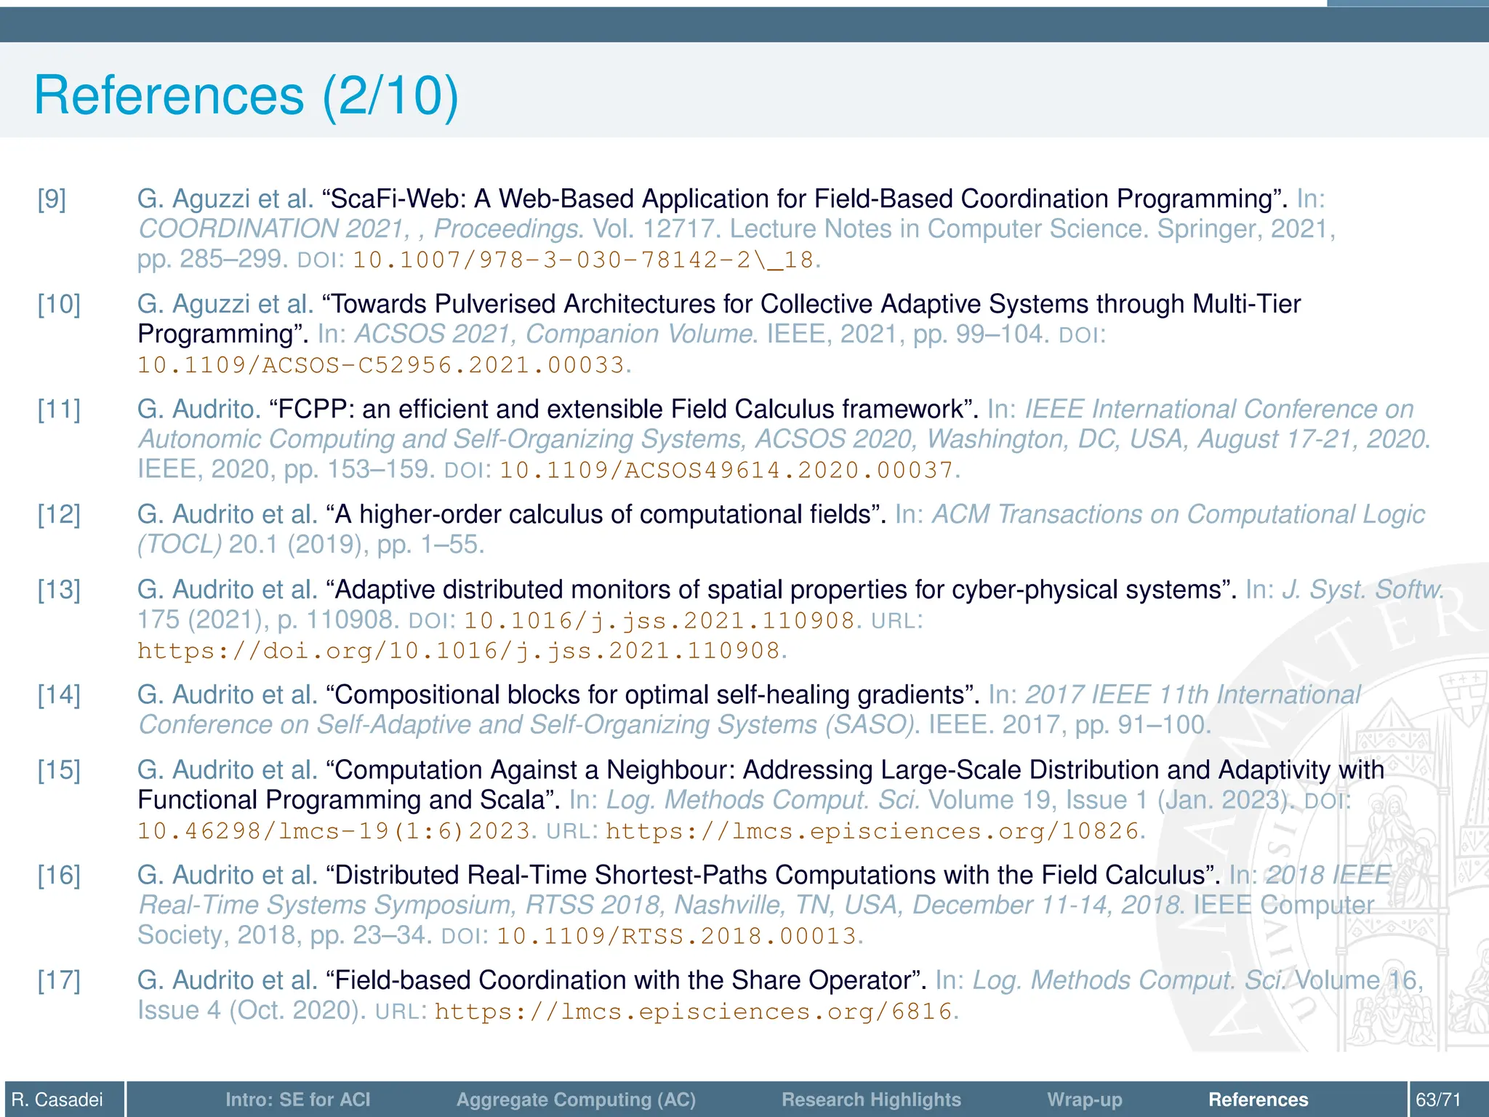
Task: Click title 'Field-based Coordination with the Share Operator'
Action: 626,980
